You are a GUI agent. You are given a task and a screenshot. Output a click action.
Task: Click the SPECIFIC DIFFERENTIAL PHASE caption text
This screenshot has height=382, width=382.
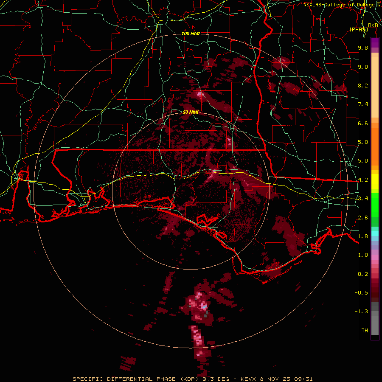point(124,379)
